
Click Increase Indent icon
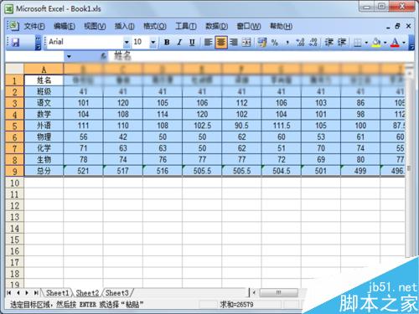click(x=342, y=42)
